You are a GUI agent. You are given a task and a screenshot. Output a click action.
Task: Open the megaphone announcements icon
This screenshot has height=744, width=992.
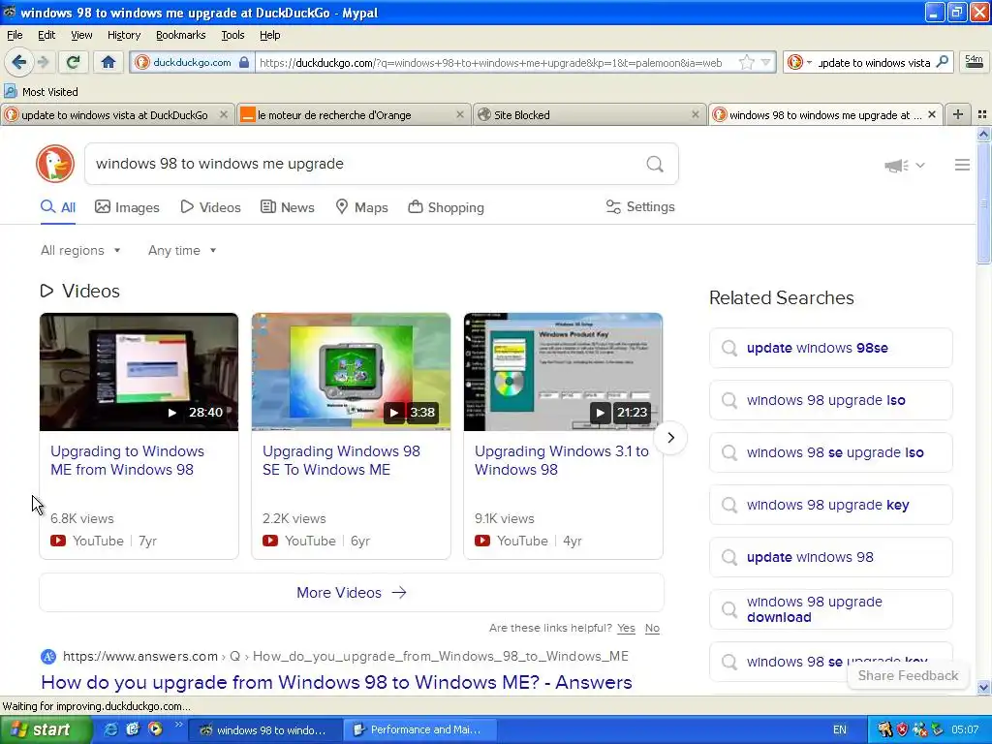click(896, 165)
